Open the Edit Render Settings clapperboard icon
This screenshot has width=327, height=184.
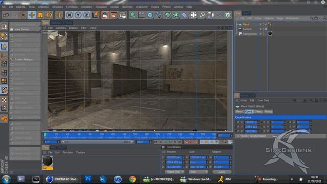[123, 15]
